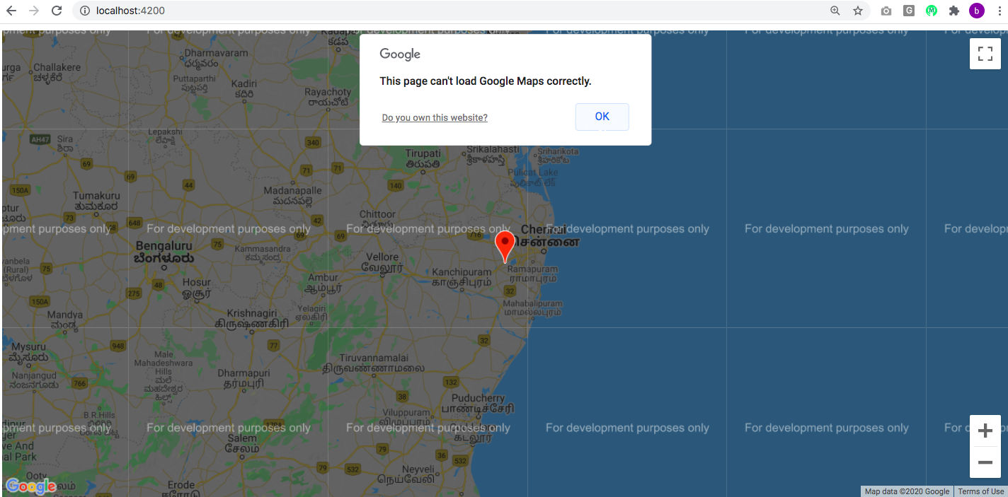1008x497 pixels.
Task: Zoom in the map with plus
Action: pyautogui.click(x=985, y=431)
